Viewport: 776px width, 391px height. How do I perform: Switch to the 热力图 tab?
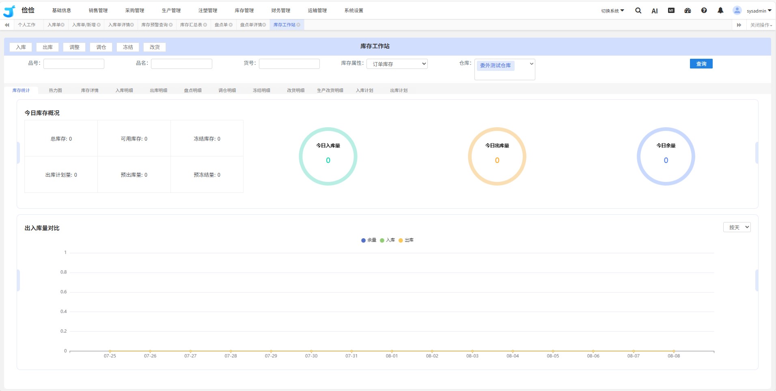55,90
